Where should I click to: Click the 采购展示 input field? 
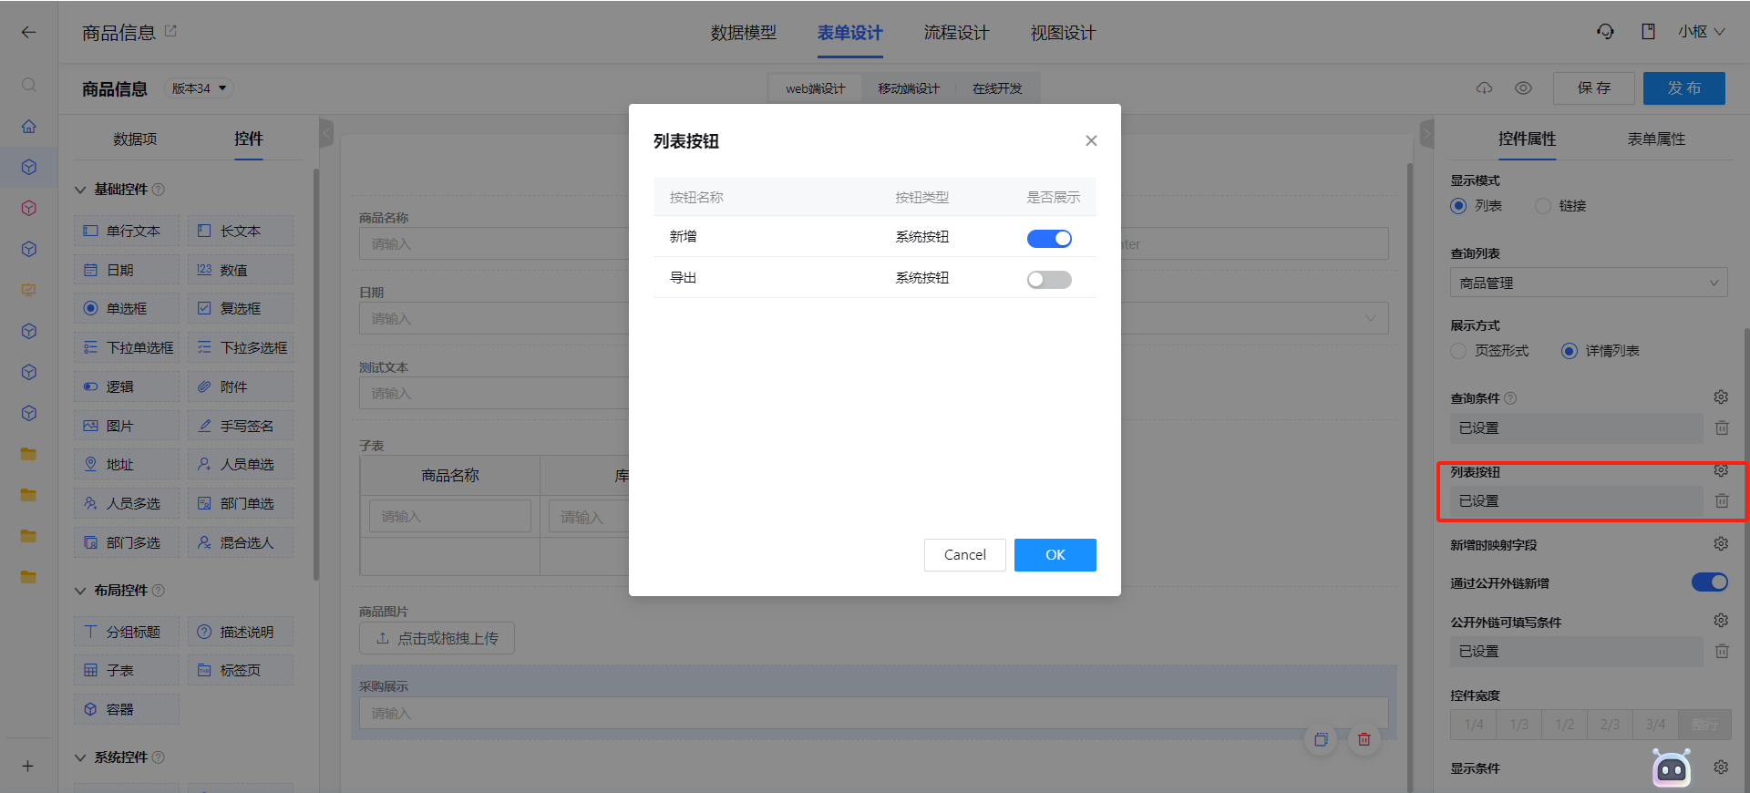pyautogui.click(x=873, y=713)
